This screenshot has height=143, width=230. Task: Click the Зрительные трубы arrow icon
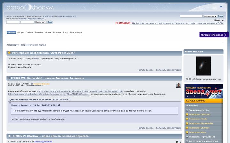click(x=187, y=110)
